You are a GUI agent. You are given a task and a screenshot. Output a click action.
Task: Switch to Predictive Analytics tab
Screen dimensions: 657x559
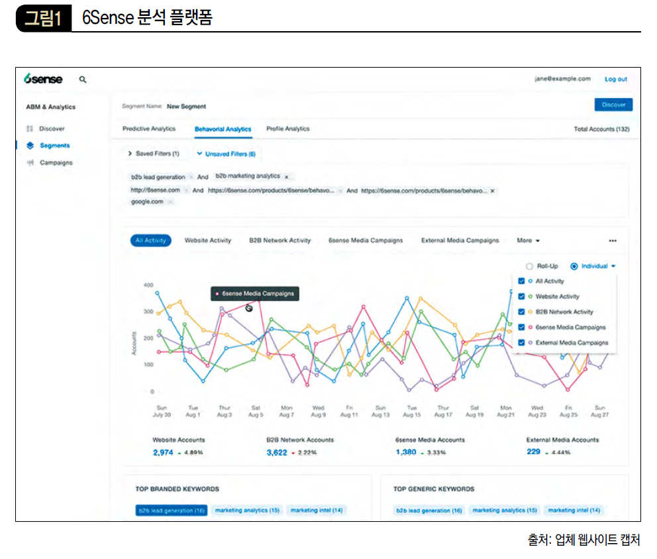[149, 129]
